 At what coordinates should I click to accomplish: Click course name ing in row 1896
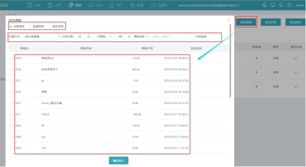(43, 137)
